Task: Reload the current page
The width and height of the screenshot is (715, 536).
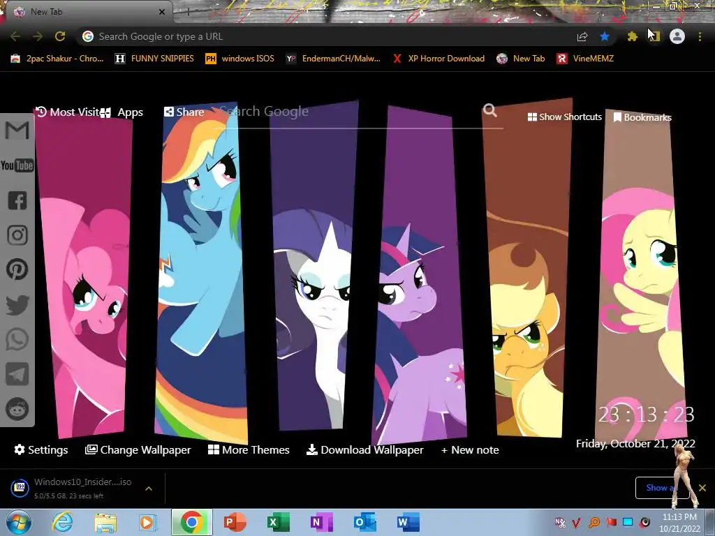Action: click(60, 36)
